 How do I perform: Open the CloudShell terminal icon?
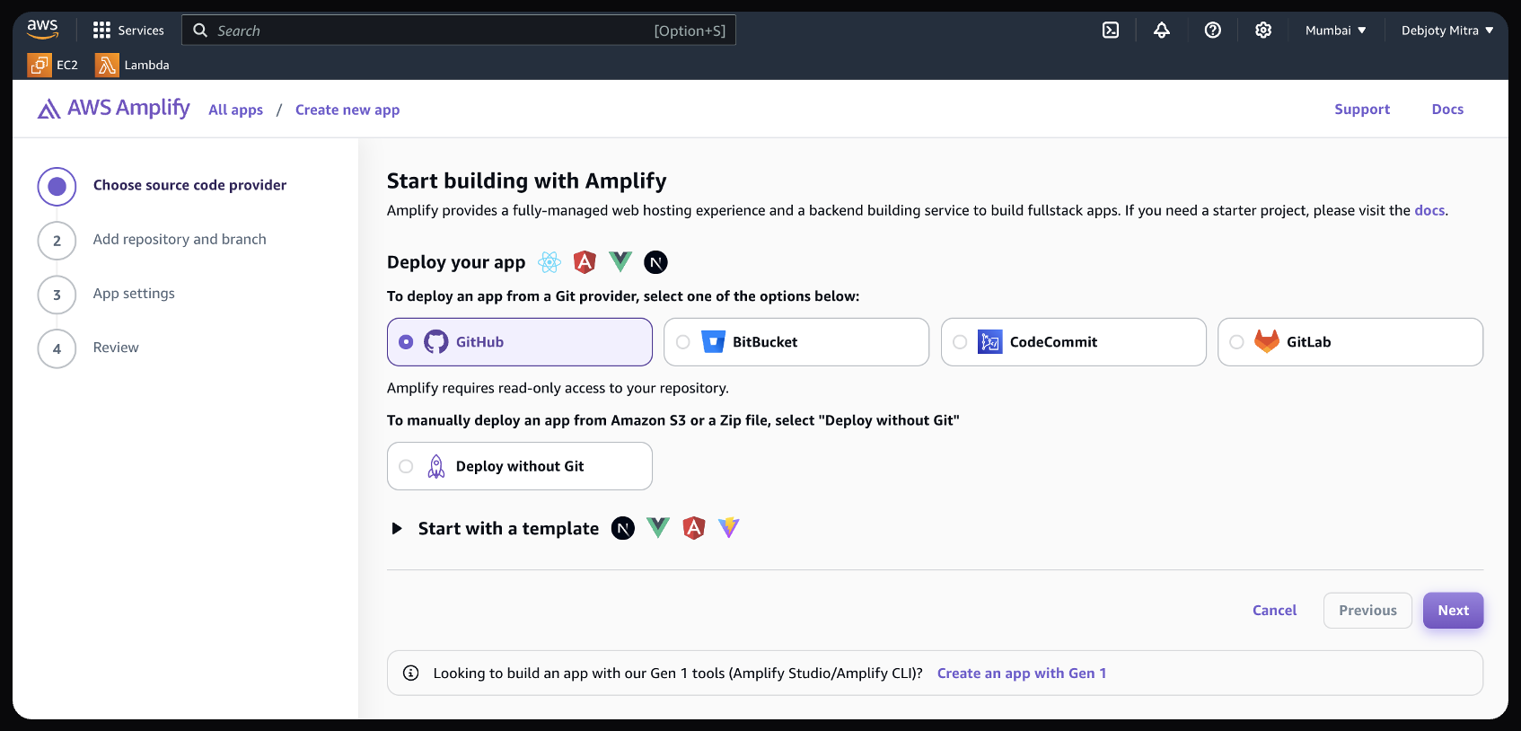coord(1111,31)
